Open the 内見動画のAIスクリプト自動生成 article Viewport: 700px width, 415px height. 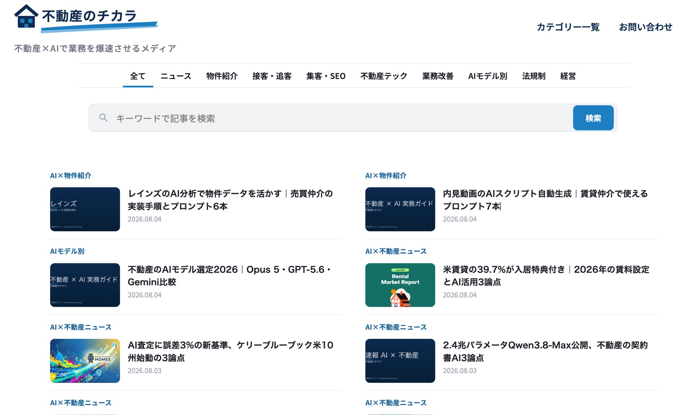(x=545, y=200)
